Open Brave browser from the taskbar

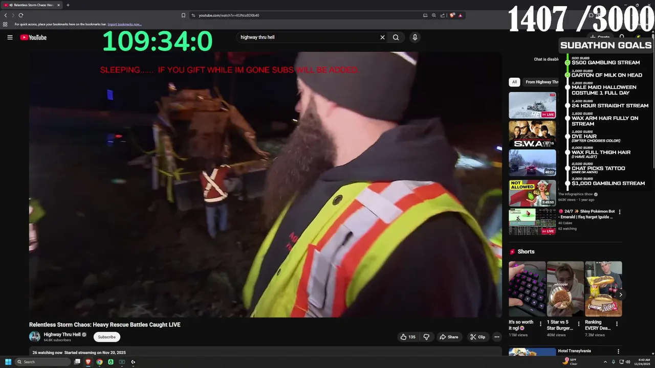click(x=88, y=362)
